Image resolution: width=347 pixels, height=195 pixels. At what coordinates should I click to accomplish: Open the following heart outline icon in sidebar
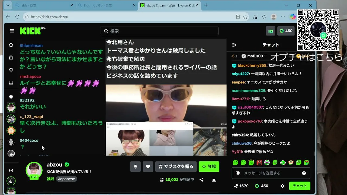tap(11, 70)
